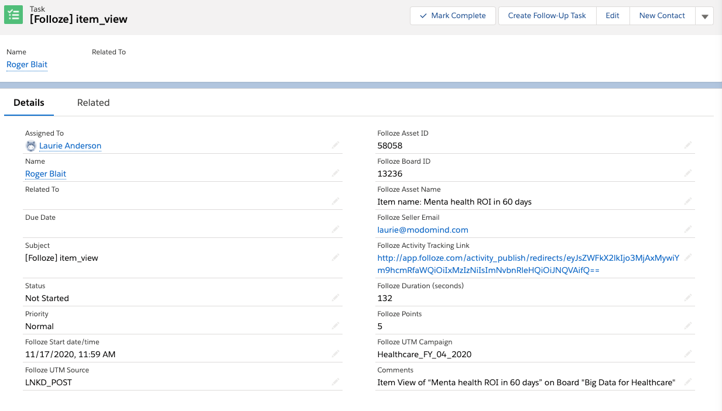
Task: Click the laurie@modomind.com email link
Action: (422, 229)
